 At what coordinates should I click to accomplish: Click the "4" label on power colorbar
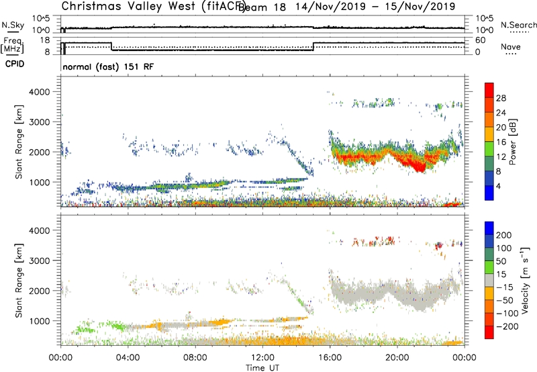499,186
